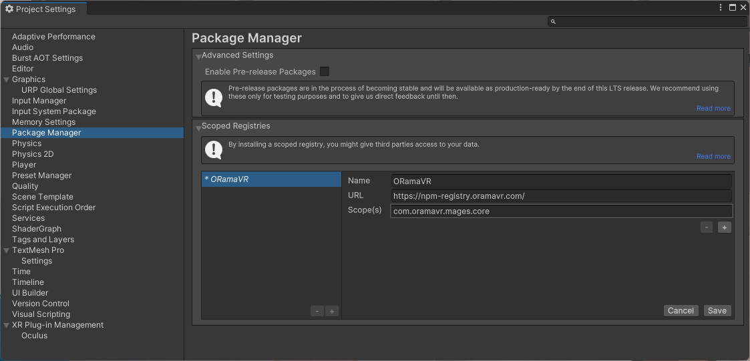Click the minus button to remove scope
Screen dimensions: 750x361
tap(707, 228)
